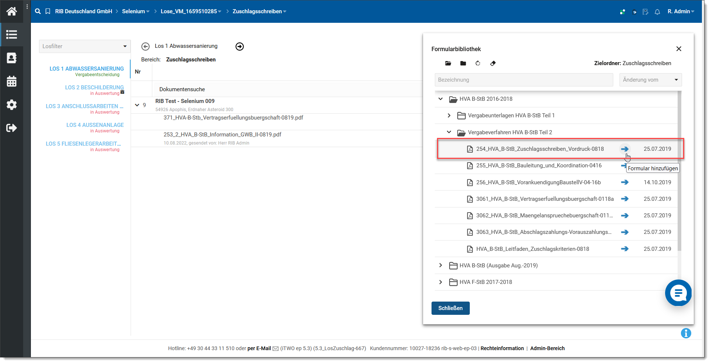Click the blue info icon

686,333
